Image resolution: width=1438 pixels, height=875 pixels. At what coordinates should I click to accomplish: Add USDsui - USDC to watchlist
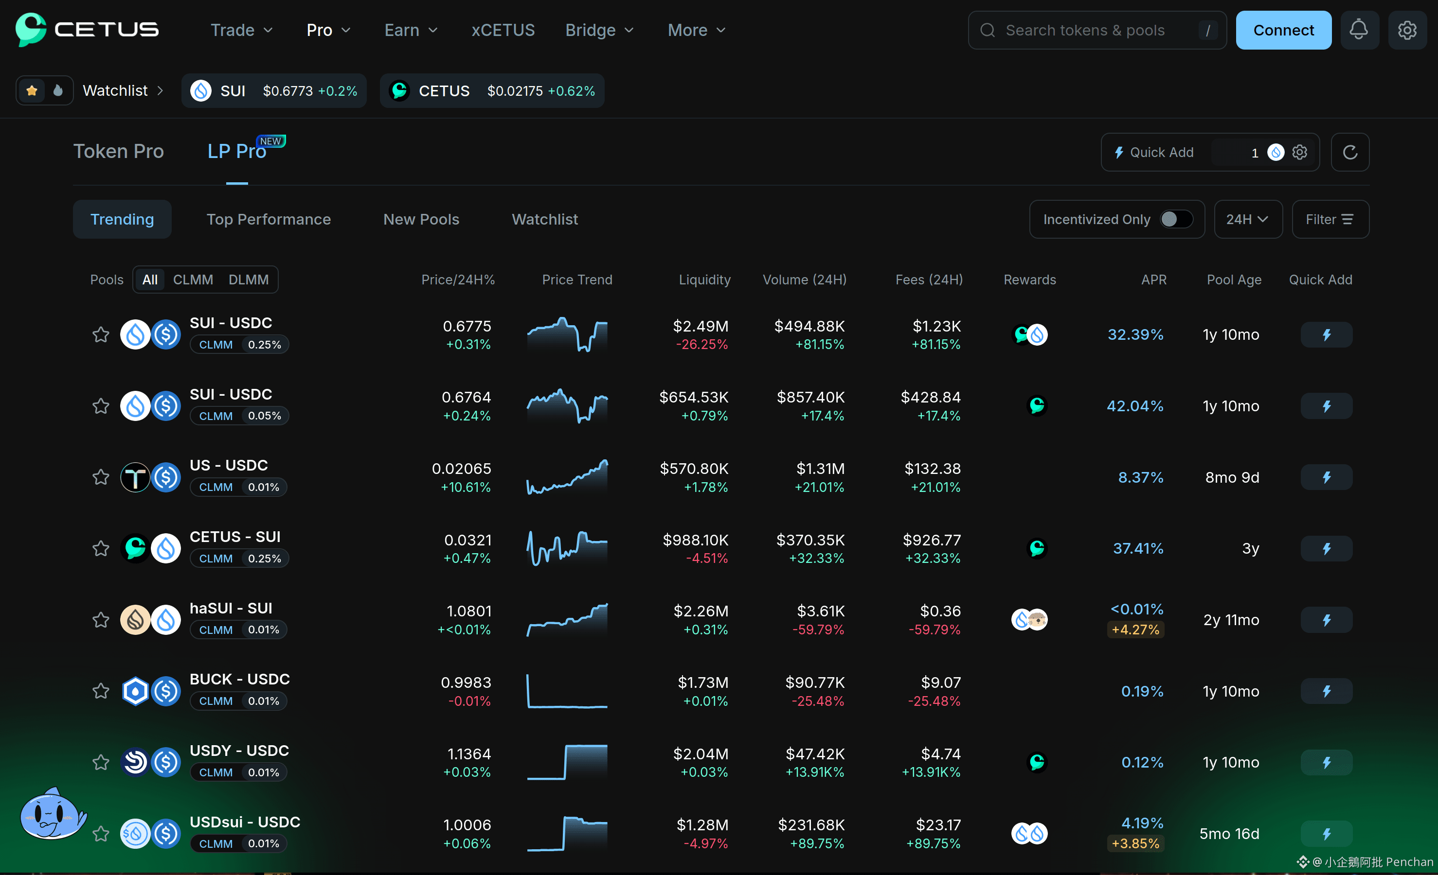[101, 834]
